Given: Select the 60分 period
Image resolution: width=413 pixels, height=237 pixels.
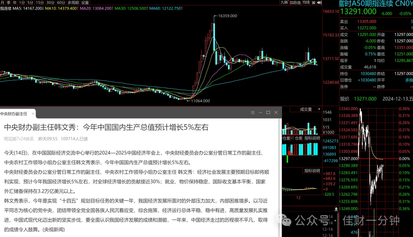Looking at the screenshot, I should pyautogui.click(x=61, y=2).
